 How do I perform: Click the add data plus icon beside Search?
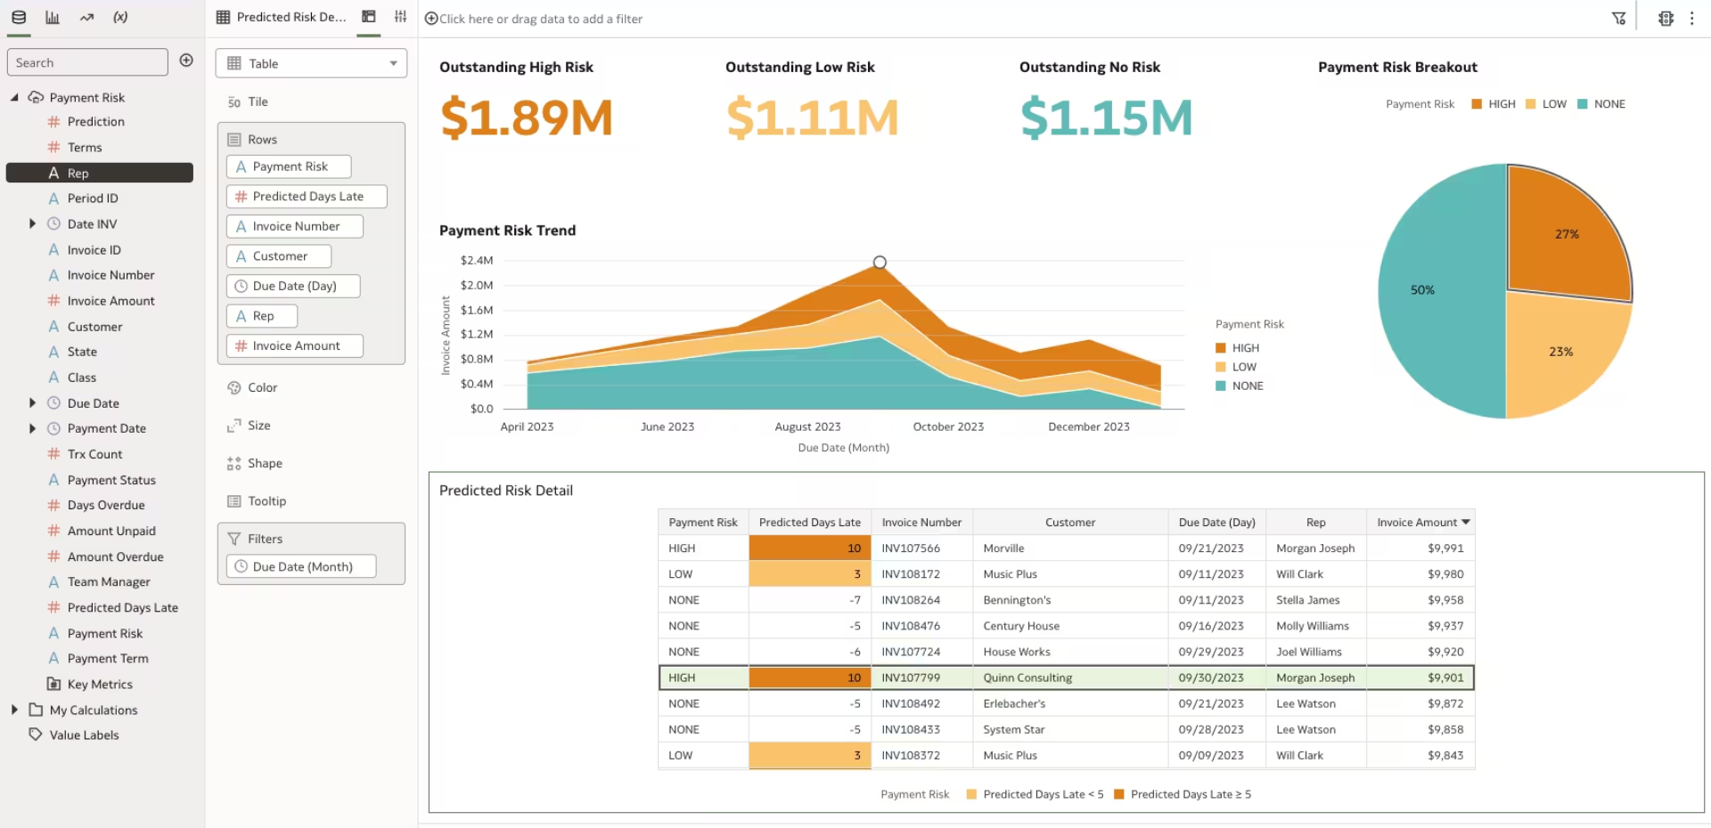186,61
